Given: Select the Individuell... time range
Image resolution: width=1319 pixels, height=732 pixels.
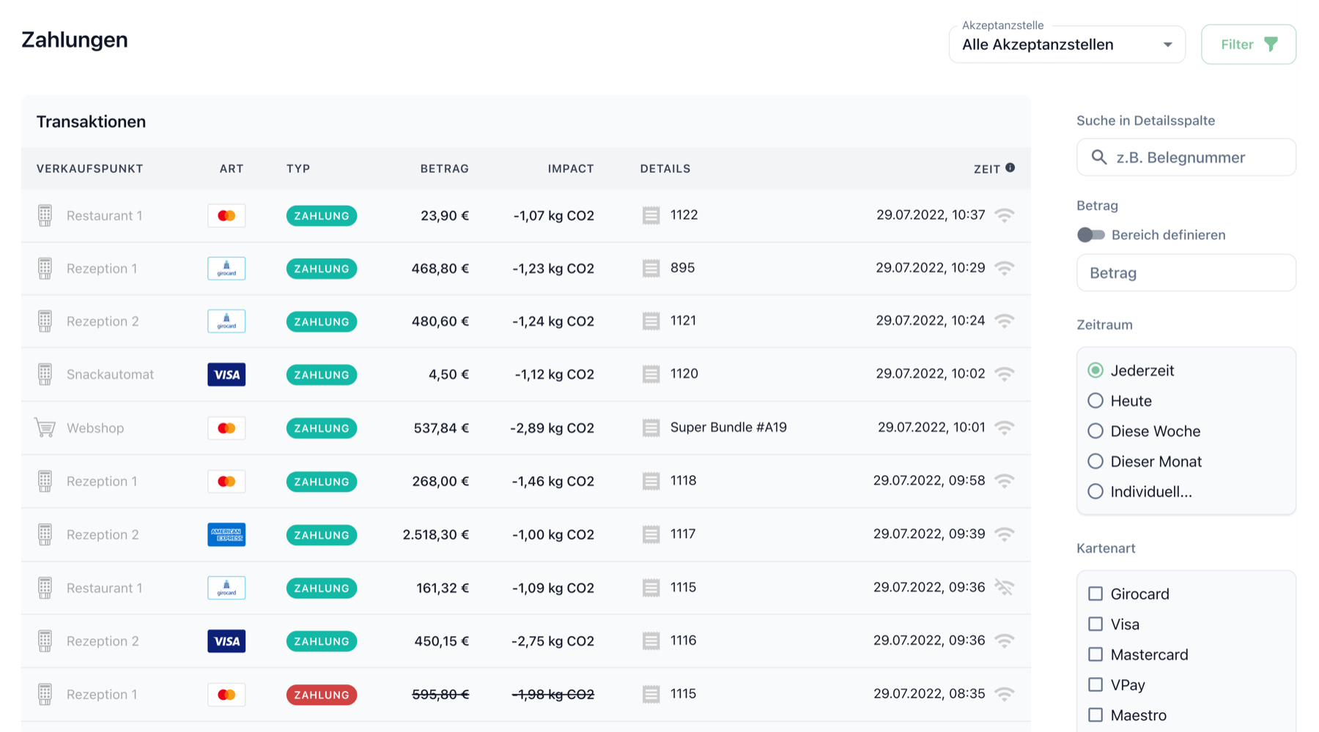Looking at the screenshot, I should (1096, 492).
